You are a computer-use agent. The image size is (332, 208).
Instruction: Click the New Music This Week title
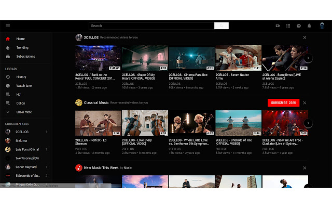click(101, 168)
